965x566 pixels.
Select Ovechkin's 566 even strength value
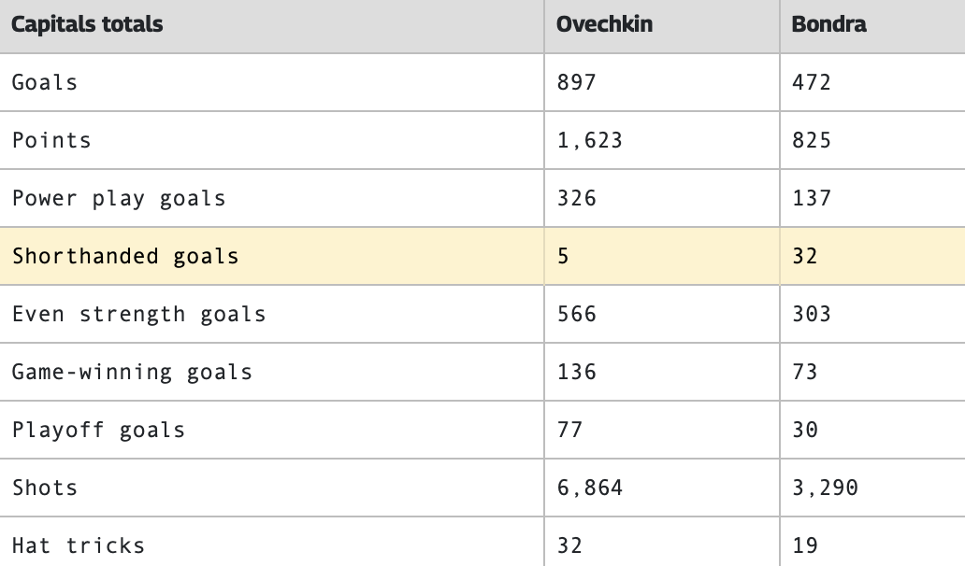[576, 314]
